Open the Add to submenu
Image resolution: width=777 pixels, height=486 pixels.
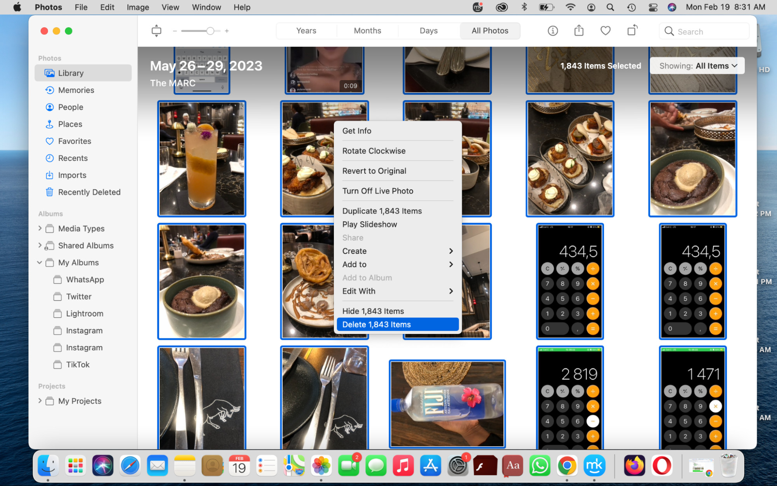tap(398, 264)
